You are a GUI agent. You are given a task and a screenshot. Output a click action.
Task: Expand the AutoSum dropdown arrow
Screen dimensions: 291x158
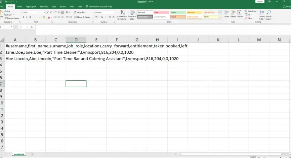[257, 11]
